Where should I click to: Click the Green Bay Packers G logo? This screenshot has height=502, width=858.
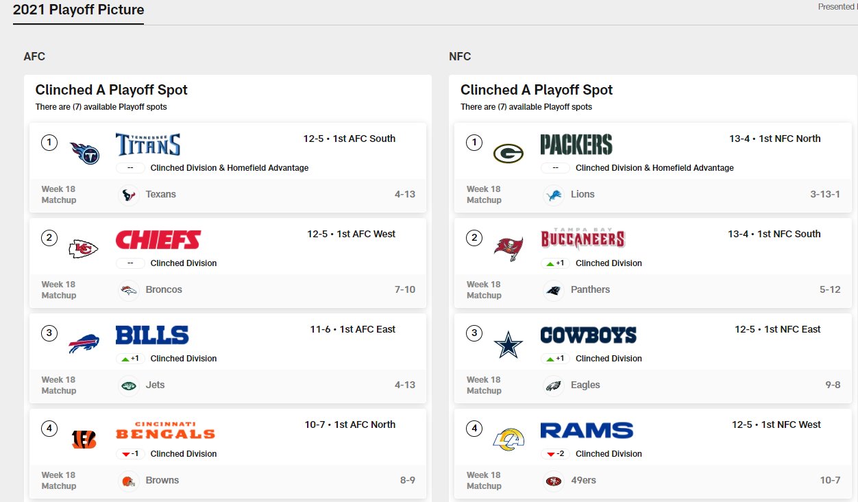point(508,153)
